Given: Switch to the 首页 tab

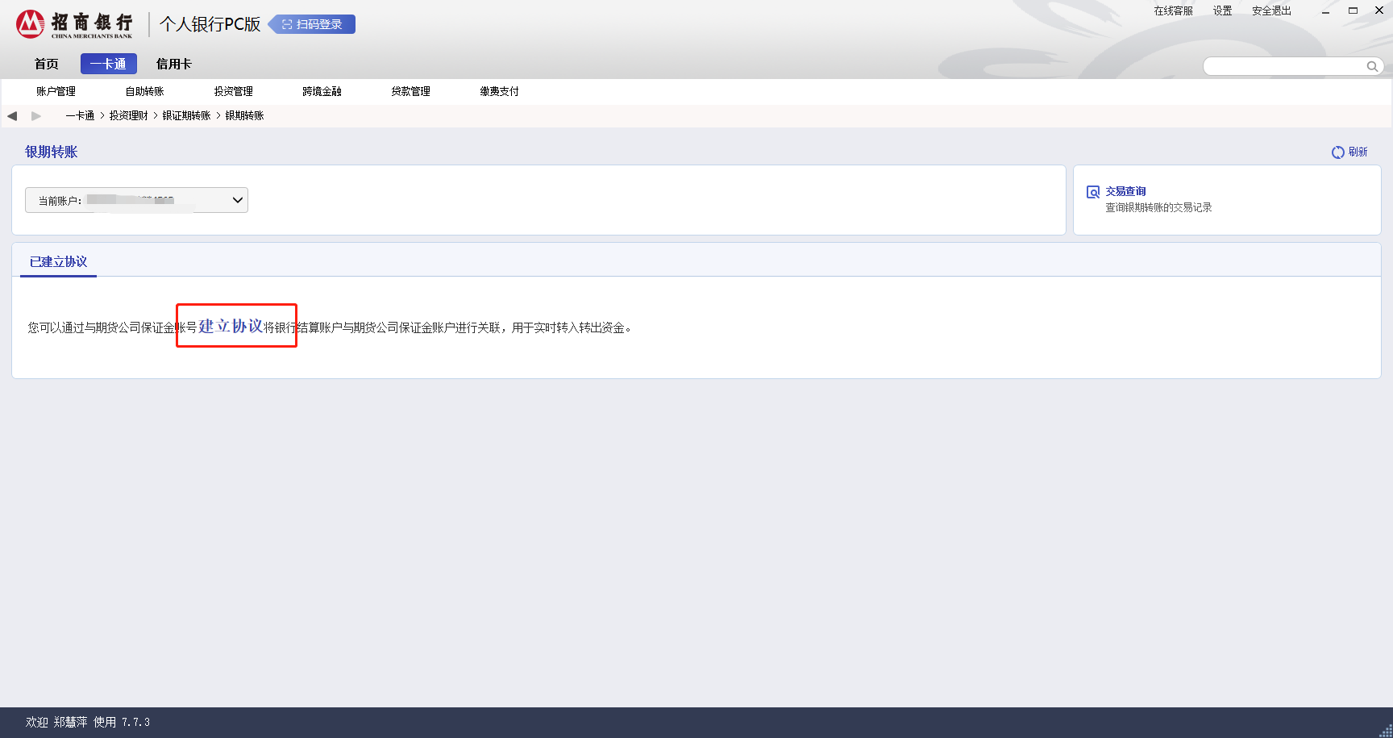Looking at the screenshot, I should [x=46, y=64].
